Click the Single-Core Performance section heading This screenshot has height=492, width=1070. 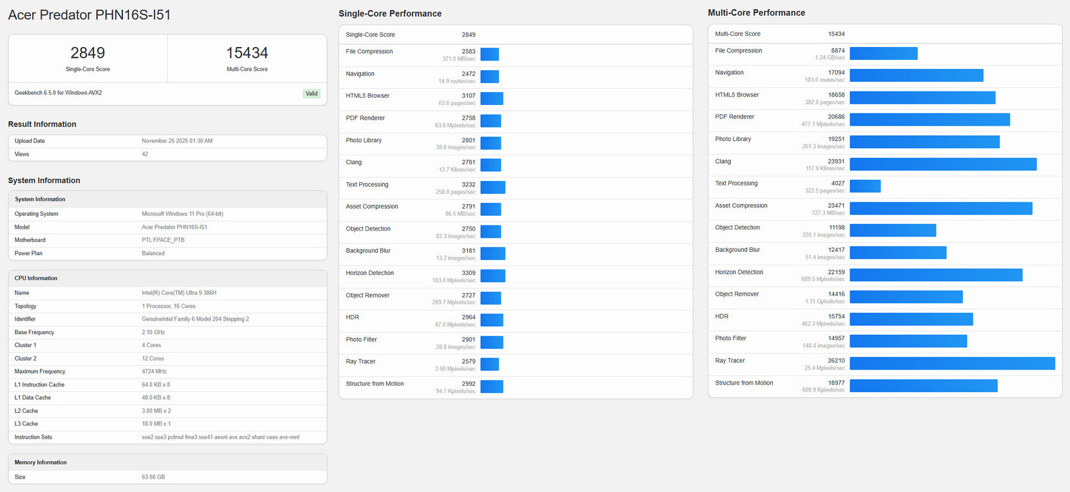pyautogui.click(x=390, y=14)
